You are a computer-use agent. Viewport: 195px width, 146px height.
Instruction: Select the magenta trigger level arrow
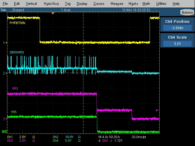coord(157,110)
